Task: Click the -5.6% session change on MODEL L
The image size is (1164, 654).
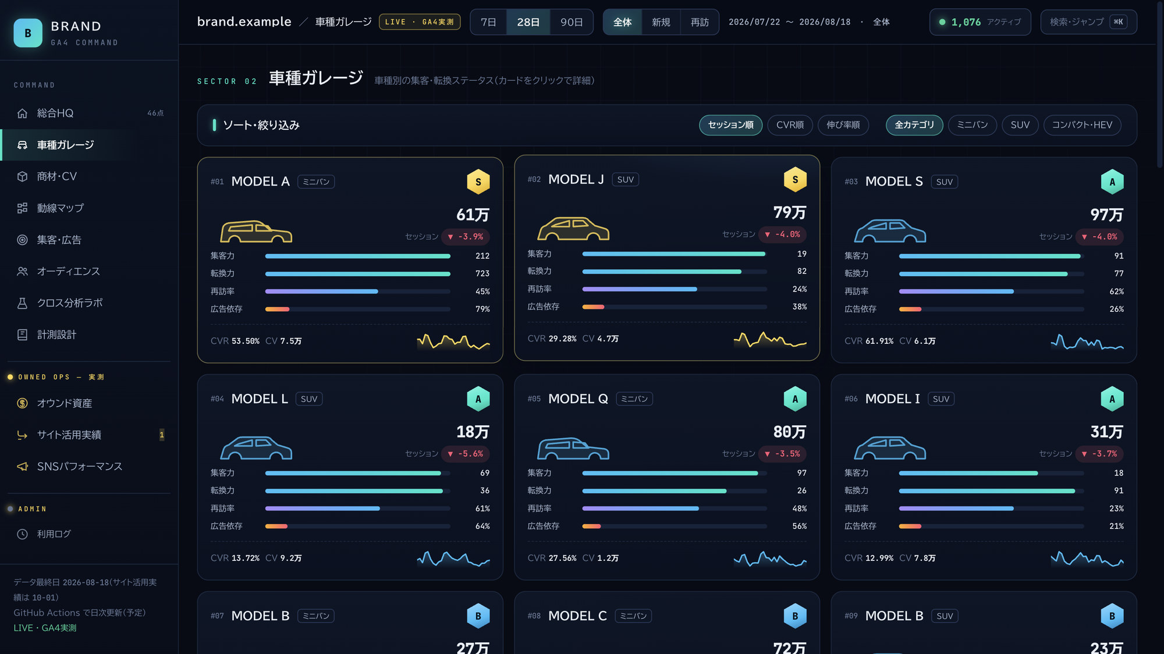Action: (x=465, y=454)
